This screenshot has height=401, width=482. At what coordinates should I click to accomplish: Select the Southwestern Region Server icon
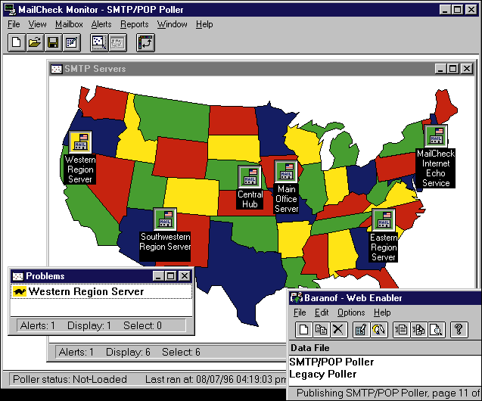coord(165,219)
